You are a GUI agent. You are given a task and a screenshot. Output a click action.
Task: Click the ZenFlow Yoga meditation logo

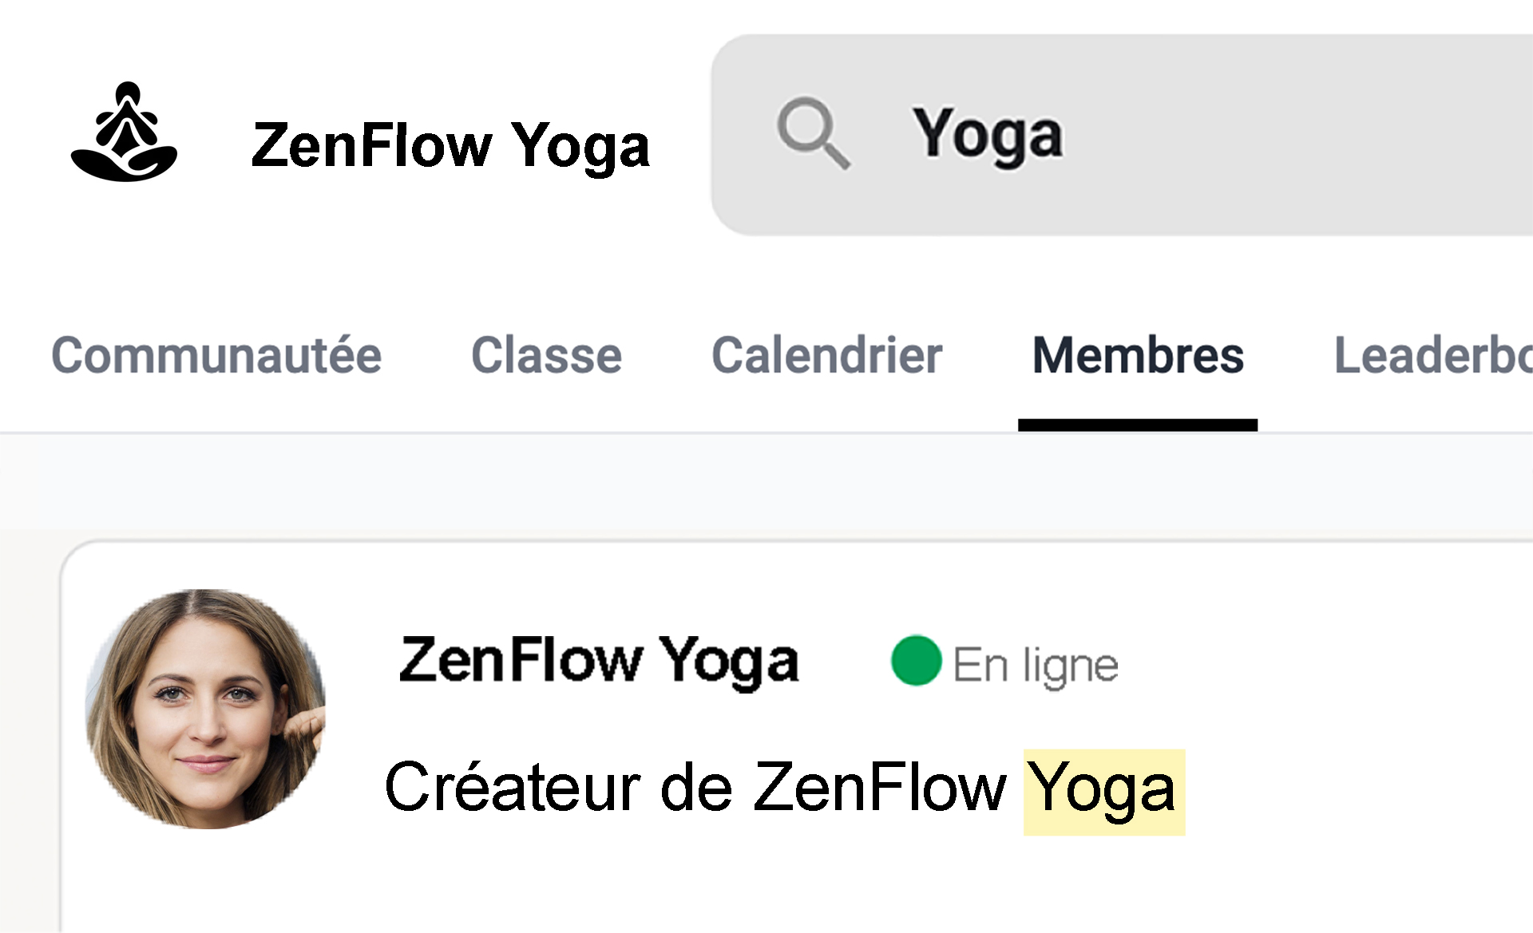pos(124,132)
